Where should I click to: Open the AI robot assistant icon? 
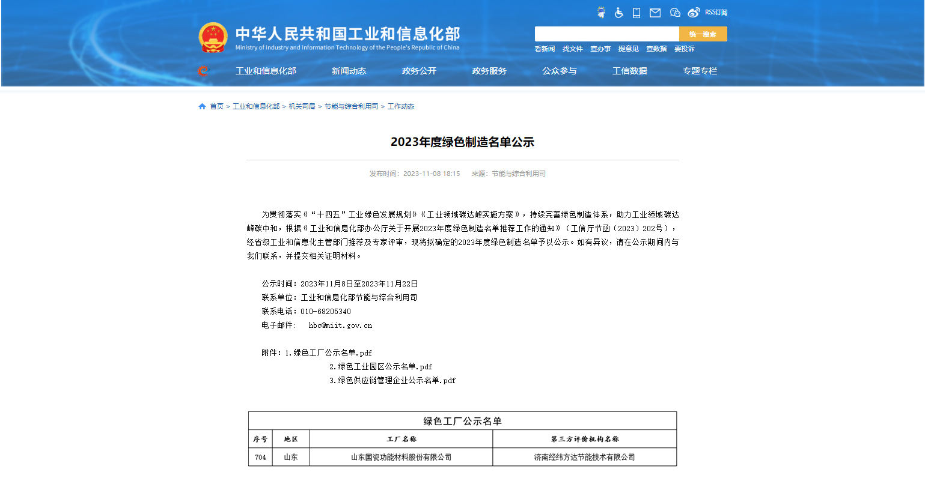(x=601, y=12)
